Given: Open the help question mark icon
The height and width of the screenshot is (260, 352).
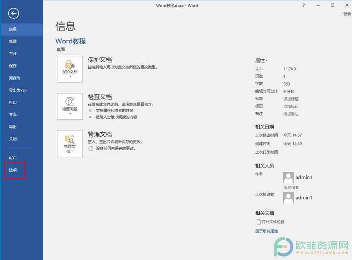Looking at the screenshot, I should coord(304,5).
